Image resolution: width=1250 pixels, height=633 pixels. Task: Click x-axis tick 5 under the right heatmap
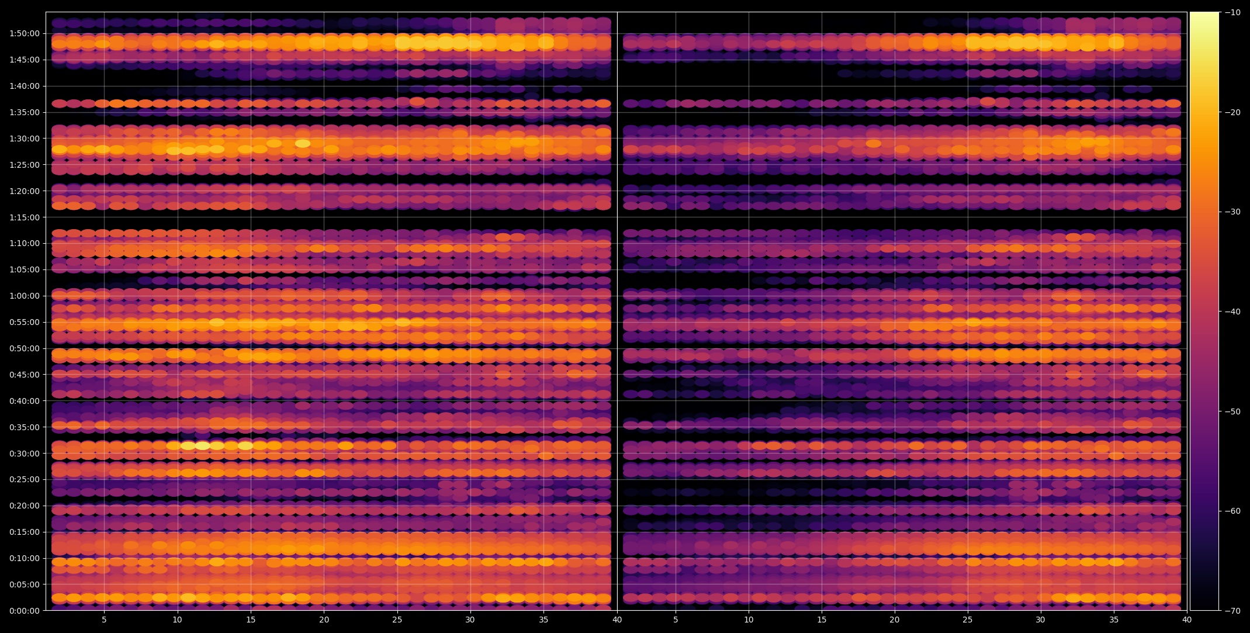[x=676, y=620]
